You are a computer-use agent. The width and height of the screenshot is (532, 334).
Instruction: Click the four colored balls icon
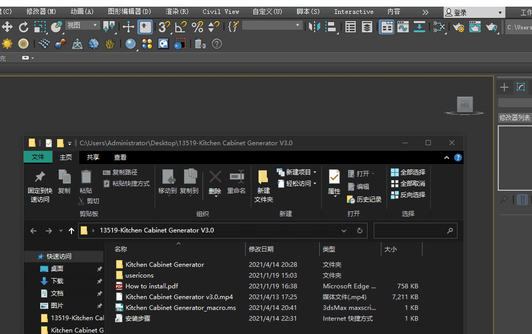tap(147, 44)
